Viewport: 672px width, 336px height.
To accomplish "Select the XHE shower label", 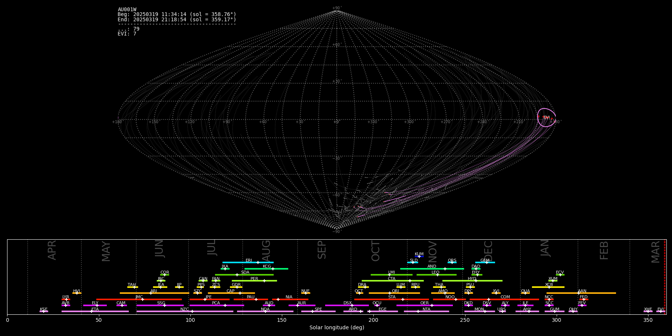I will tap(648, 309).
